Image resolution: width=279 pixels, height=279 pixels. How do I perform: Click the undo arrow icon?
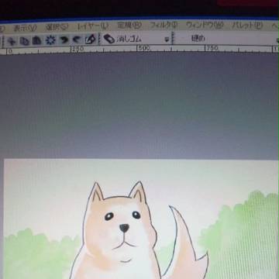point(64,40)
